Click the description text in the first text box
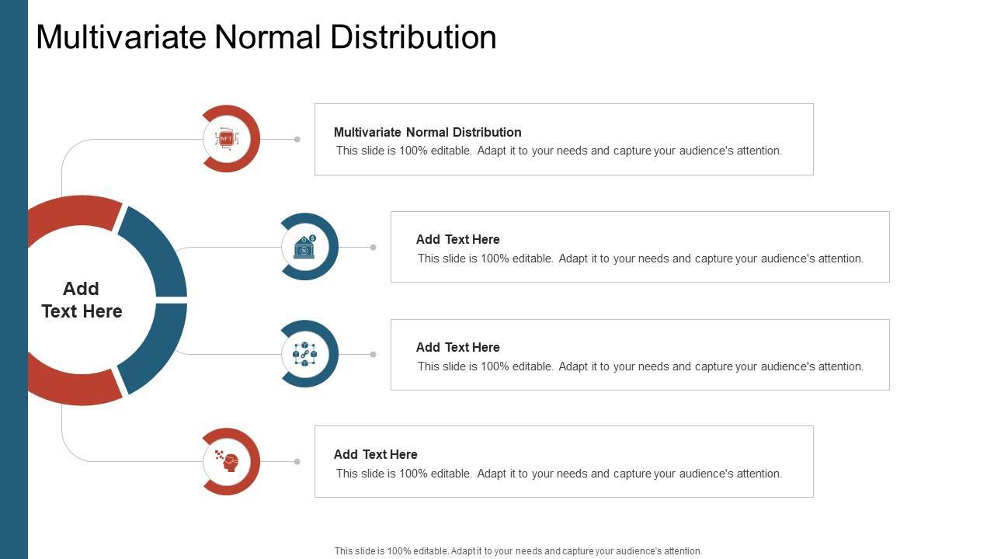This screenshot has height=559, width=994. tap(559, 151)
